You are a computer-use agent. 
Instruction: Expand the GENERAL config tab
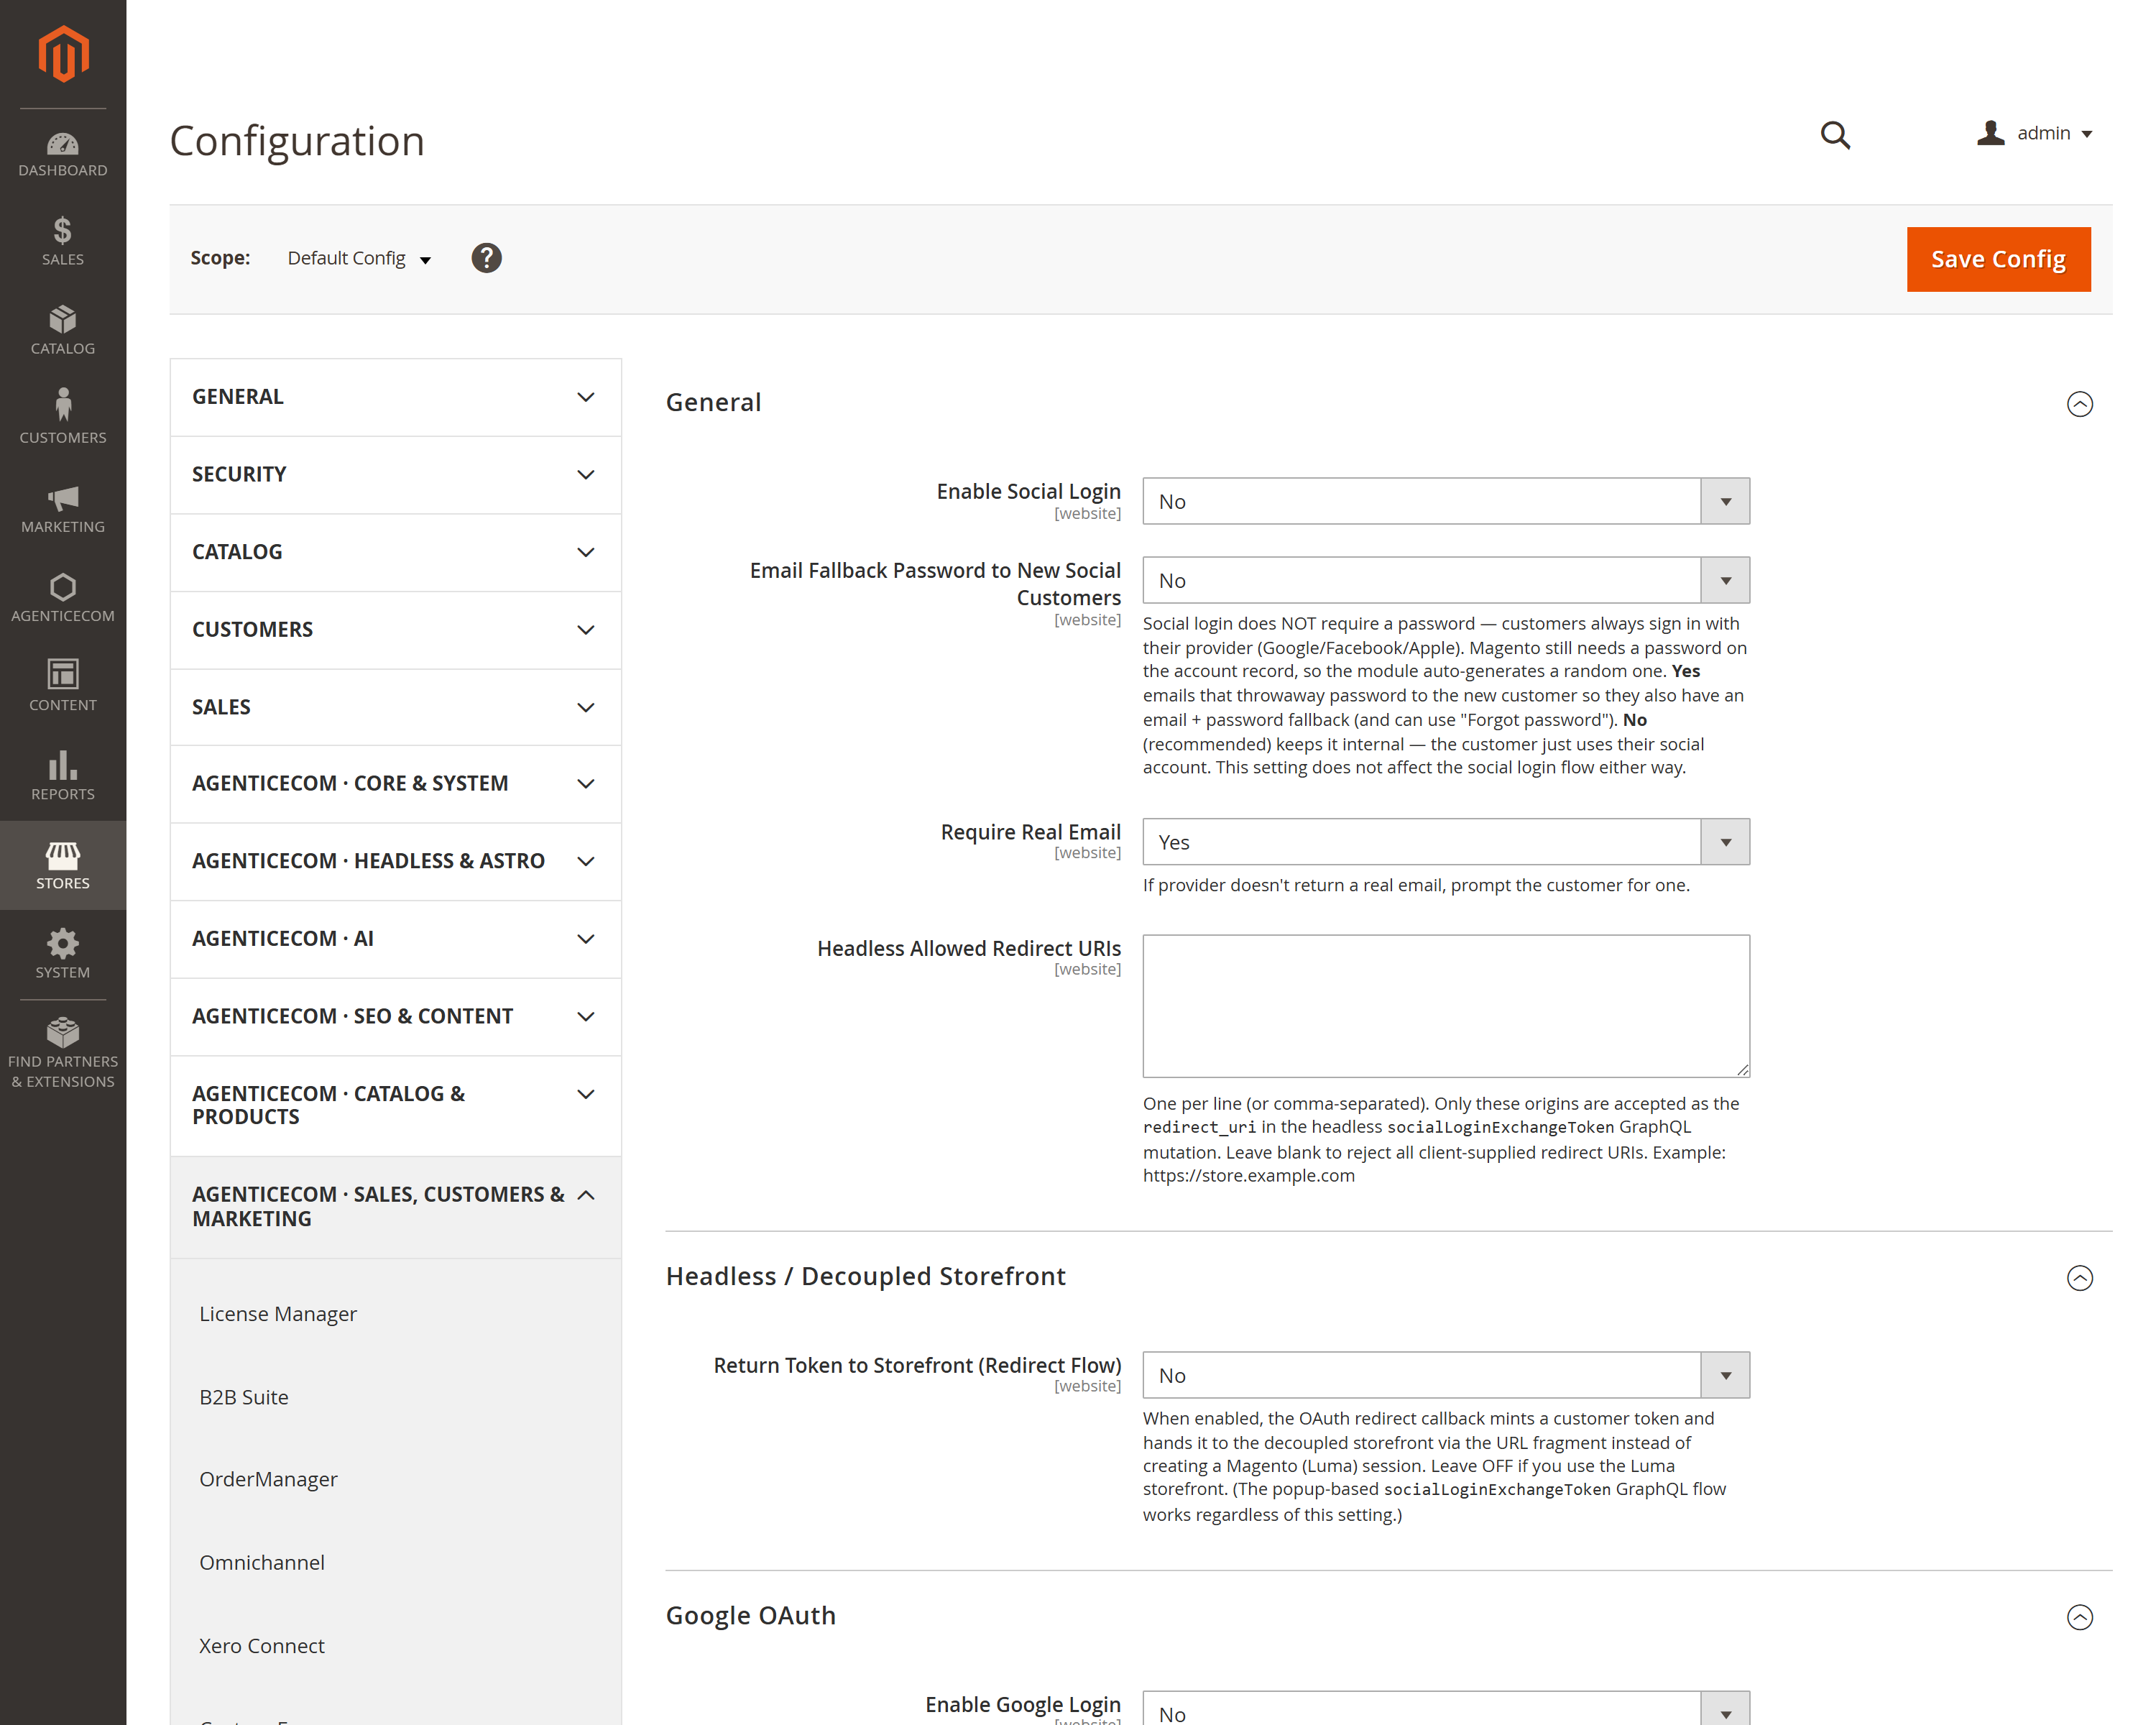pyautogui.click(x=396, y=397)
